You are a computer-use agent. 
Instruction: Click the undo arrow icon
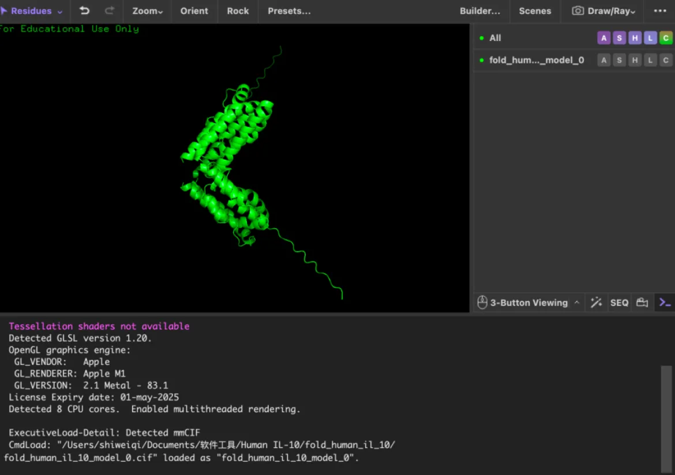pyautogui.click(x=84, y=11)
